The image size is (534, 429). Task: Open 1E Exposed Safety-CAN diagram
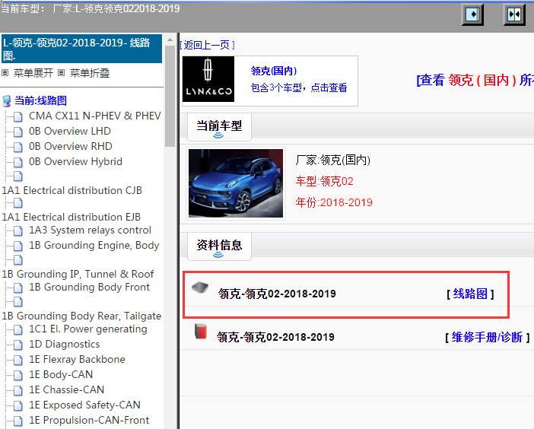point(84,405)
